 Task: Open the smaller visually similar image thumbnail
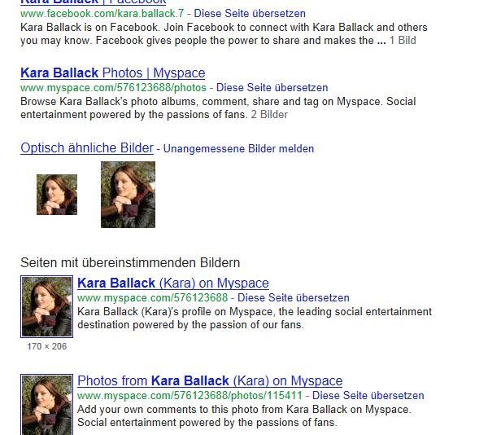coord(57,195)
